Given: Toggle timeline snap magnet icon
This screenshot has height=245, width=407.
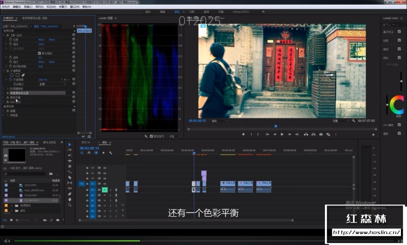Looking at the screenshot, I should pos(89,153).
